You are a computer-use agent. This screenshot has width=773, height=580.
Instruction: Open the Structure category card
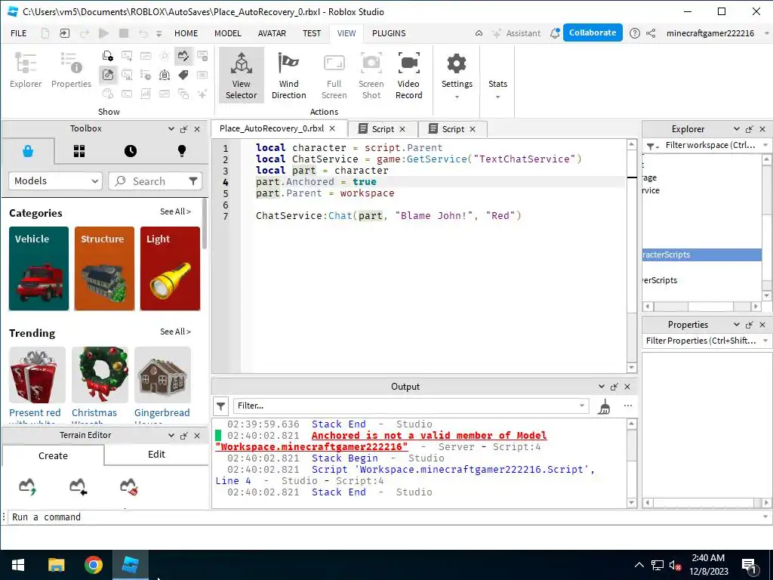(x=104, y=269)
